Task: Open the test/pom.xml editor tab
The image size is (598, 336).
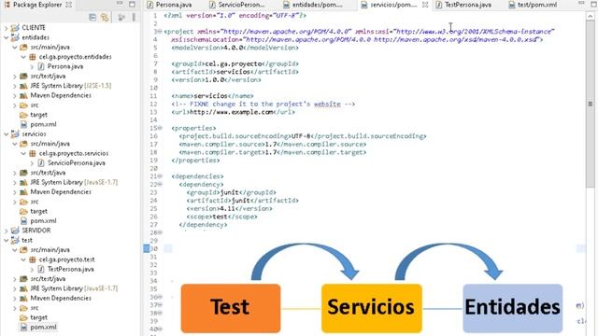Action: tap(533, 5)
